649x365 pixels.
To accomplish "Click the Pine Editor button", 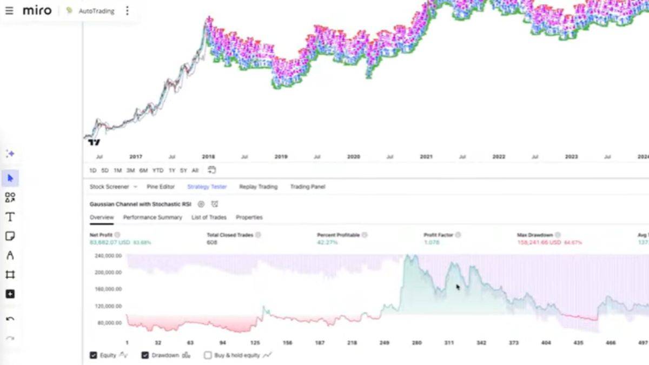I will click(x=161, y=187).
